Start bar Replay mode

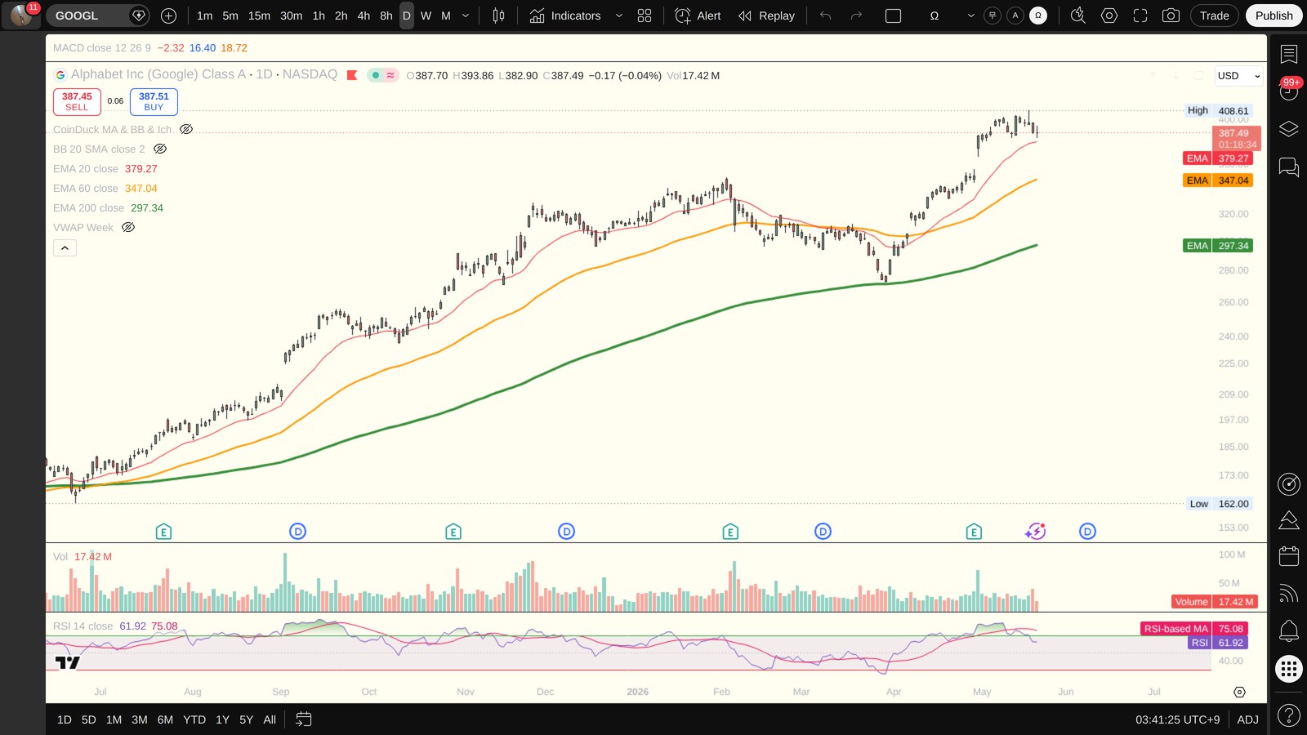pyautogui.click(x=766, y=16)
